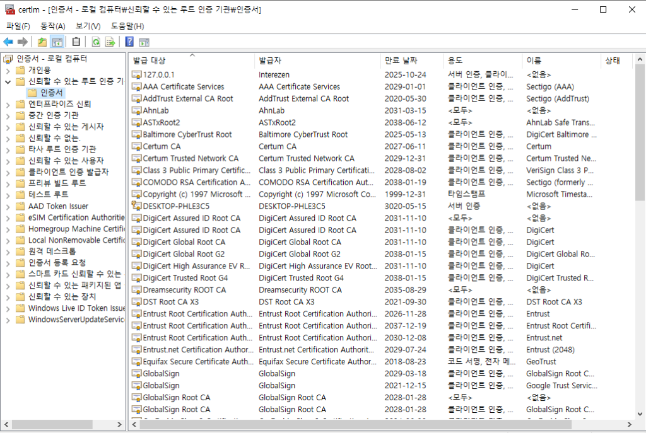Sort by the 용도 column header
Image resolution: width=646 pixels, height=433 pixels.
pyautogui.click(x=483, y=61)
